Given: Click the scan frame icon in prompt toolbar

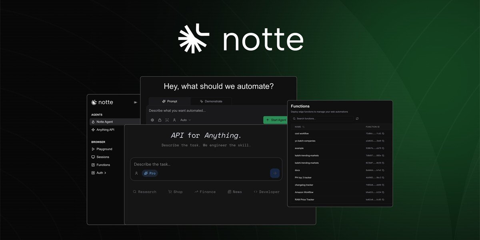Looking at the screenshot, I should pyautogui.click(x=167, y=120).
